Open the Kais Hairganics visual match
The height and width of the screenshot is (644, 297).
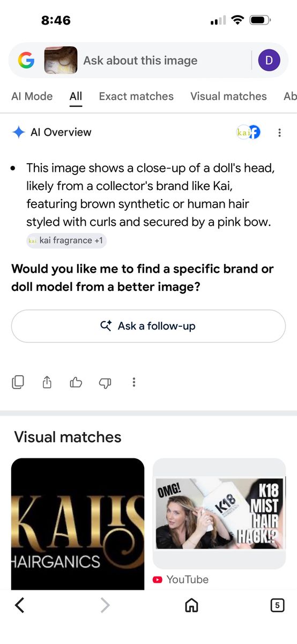(x=78, y=524)
